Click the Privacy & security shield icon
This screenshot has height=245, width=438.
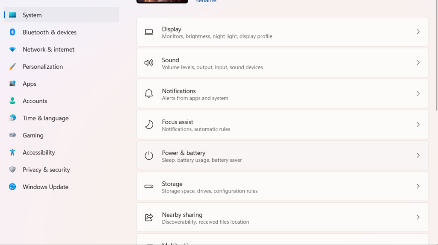click(12, 169)
